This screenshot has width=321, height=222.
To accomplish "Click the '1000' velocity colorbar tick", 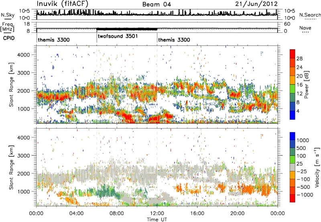I will [x=303, y=140].
